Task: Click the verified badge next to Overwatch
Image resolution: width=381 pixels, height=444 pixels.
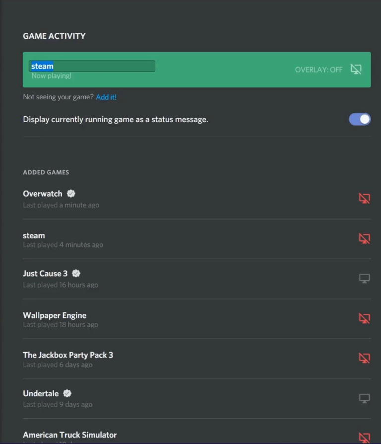Action: click(70, 193)
